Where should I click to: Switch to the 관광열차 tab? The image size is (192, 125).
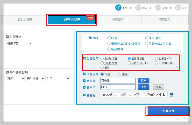(x=165, y=20)
